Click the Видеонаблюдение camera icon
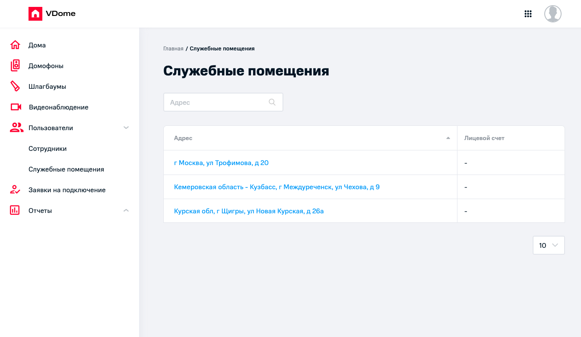Screen dimensions: 581x337 pos(16,107)
